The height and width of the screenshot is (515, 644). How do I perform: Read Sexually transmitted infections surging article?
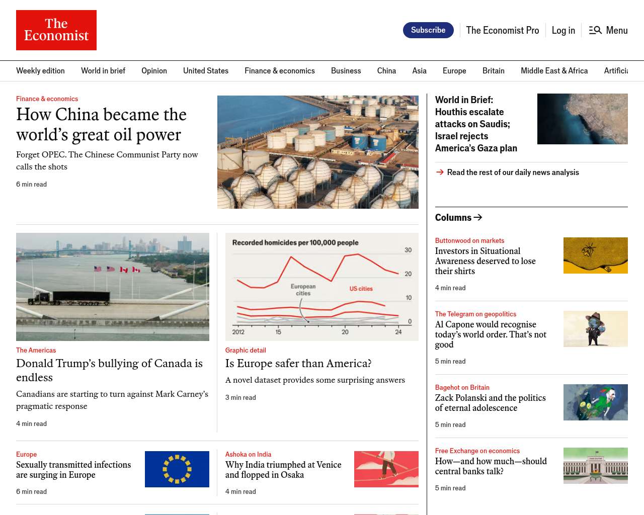73,470
